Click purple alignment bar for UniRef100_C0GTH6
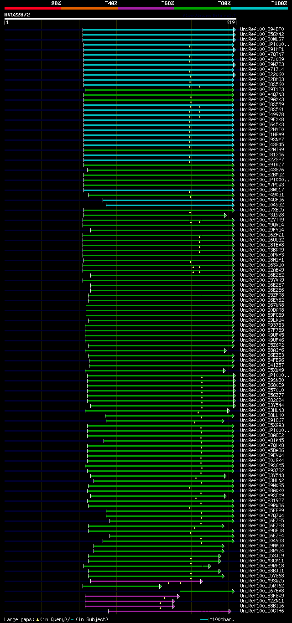This screenshot has width=292, height=623. [x=169, y=611]
